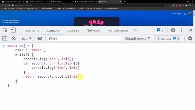Click the customize page pencil icon

(190, 23)
